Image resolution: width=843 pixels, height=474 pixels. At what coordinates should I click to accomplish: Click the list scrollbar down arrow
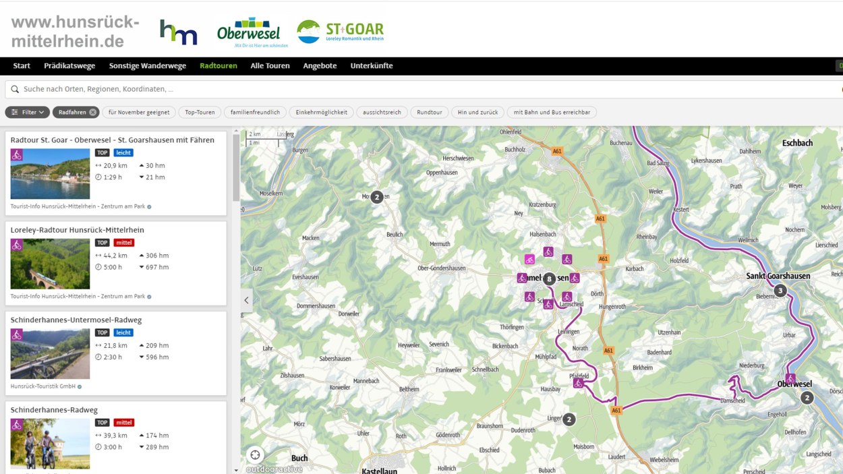236,470
